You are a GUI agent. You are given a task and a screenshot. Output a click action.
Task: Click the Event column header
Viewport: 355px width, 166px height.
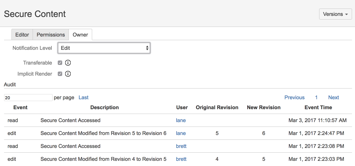pos(20,107)
